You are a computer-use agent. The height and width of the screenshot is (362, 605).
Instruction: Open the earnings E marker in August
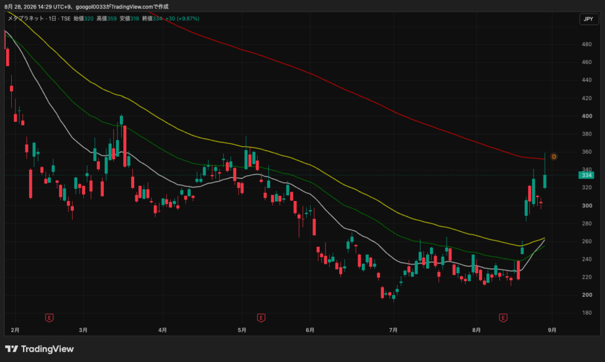(x=503, y=318)
